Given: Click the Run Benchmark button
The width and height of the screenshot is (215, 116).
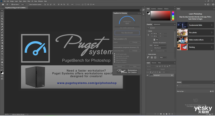Looking at the screenshot, I should 127,33.
